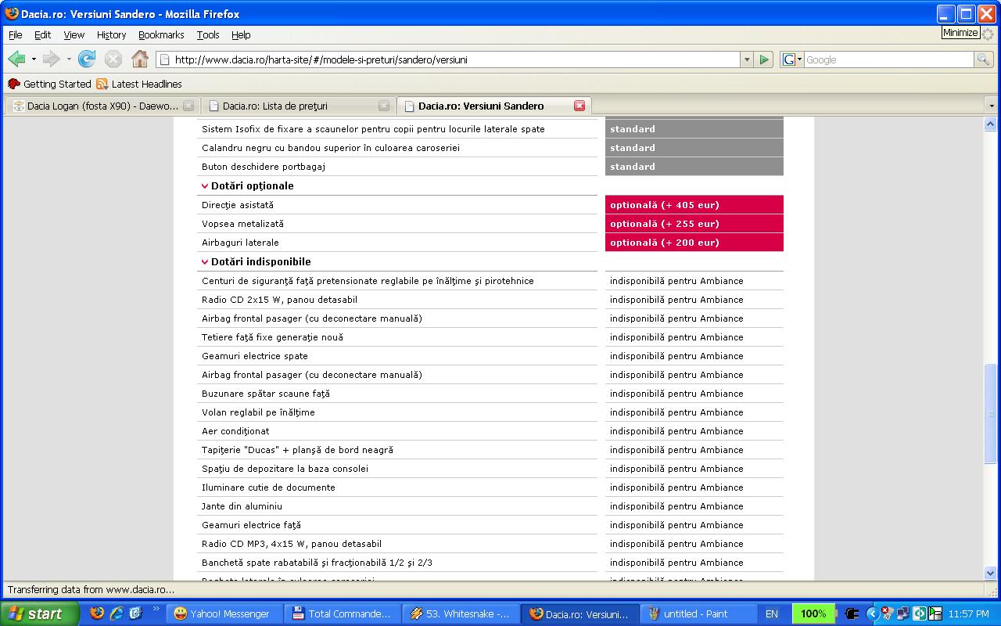Click the system clock showing 11:57 PM
Image resolution: width=1001 pixels, height=626 pixels.
point(968,614)
